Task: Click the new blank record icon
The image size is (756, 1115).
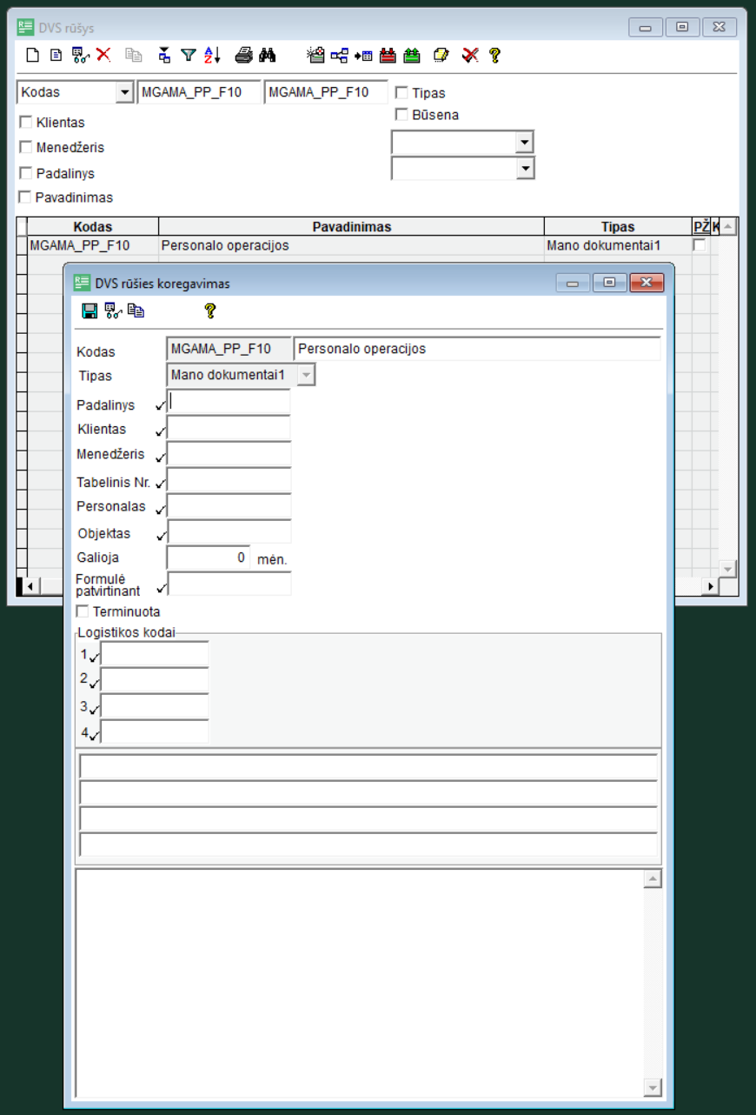Action: click(32, 56)
